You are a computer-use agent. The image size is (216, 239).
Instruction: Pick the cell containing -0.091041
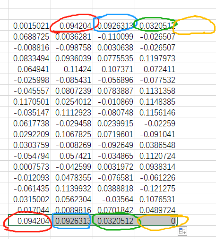pos(156,133)
